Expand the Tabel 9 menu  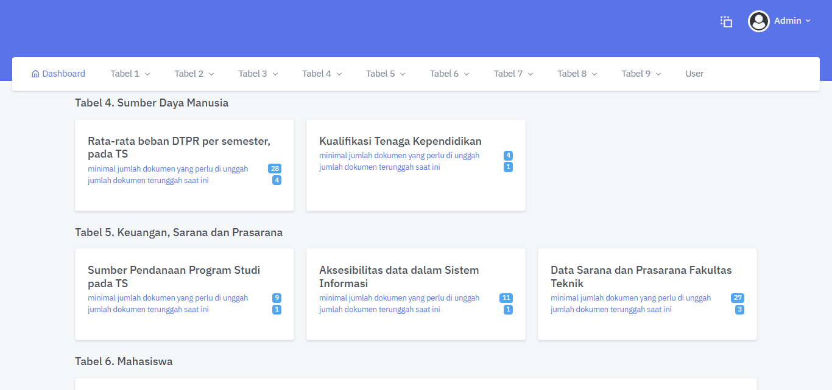[642, 74]
